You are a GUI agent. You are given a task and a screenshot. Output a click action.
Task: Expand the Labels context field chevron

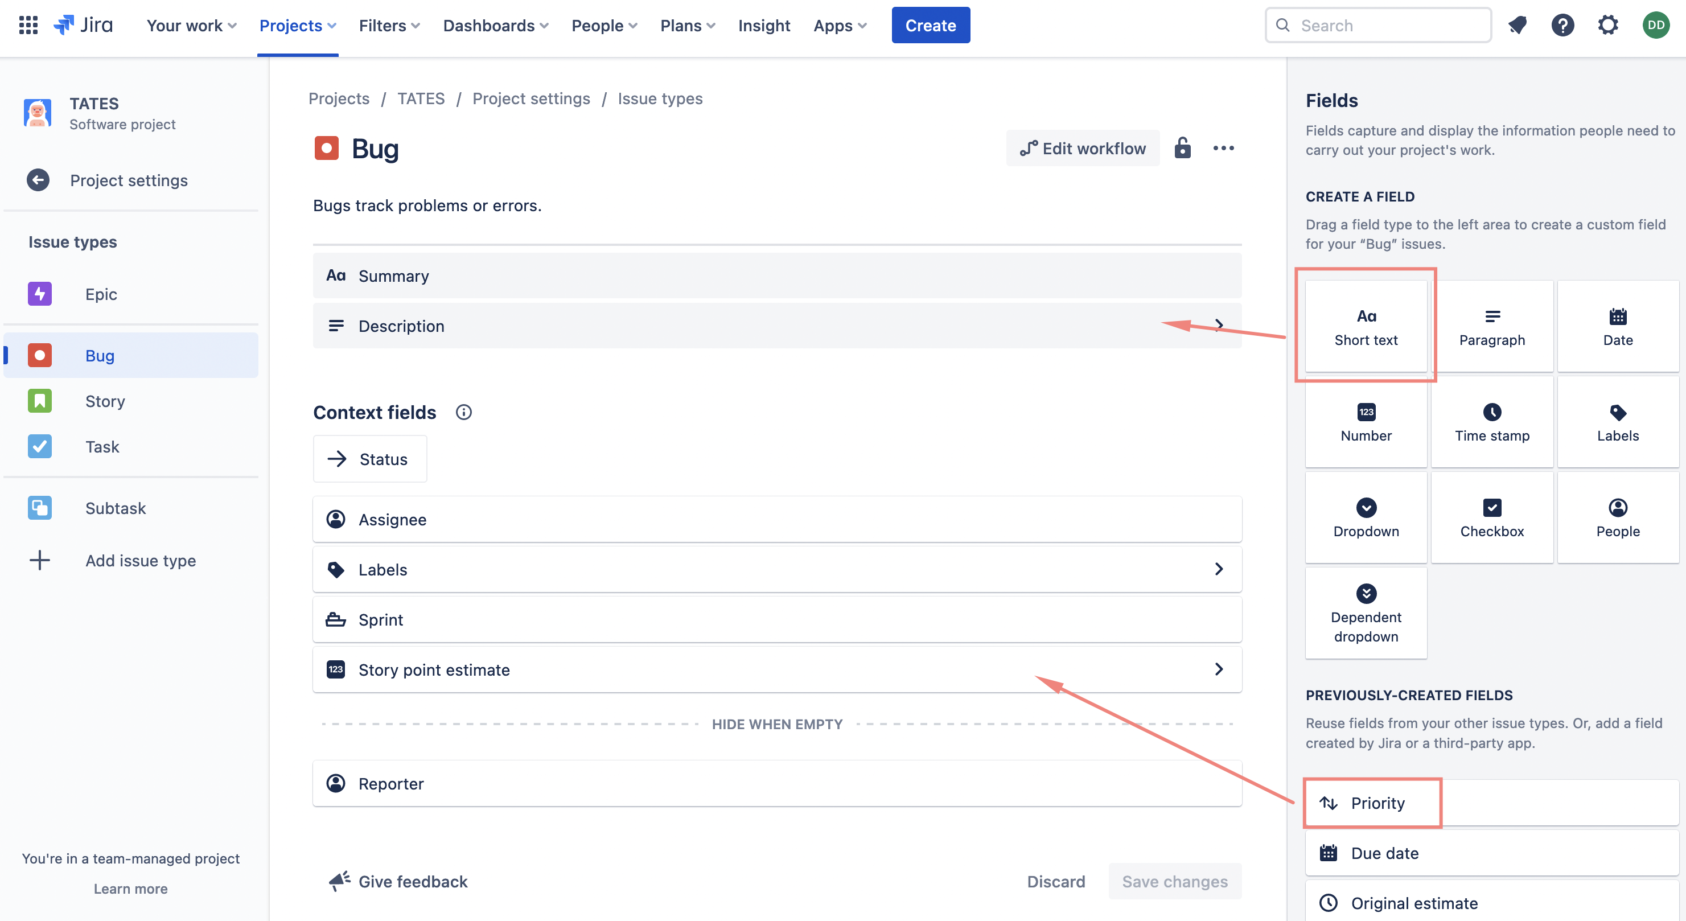click(1219, 569)
